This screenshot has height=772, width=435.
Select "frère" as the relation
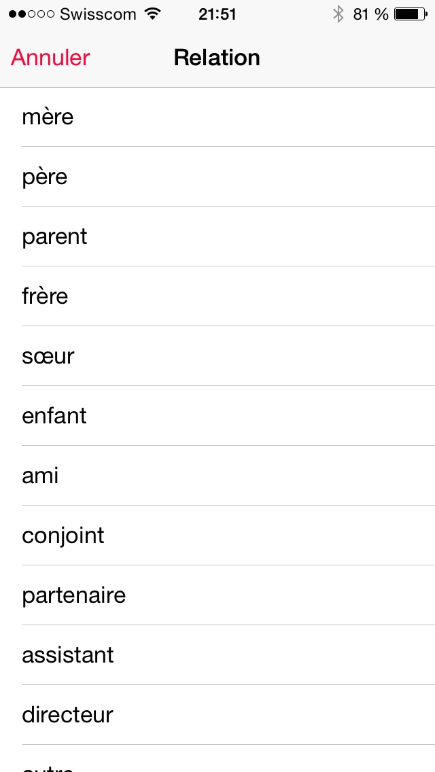(217, 296)
